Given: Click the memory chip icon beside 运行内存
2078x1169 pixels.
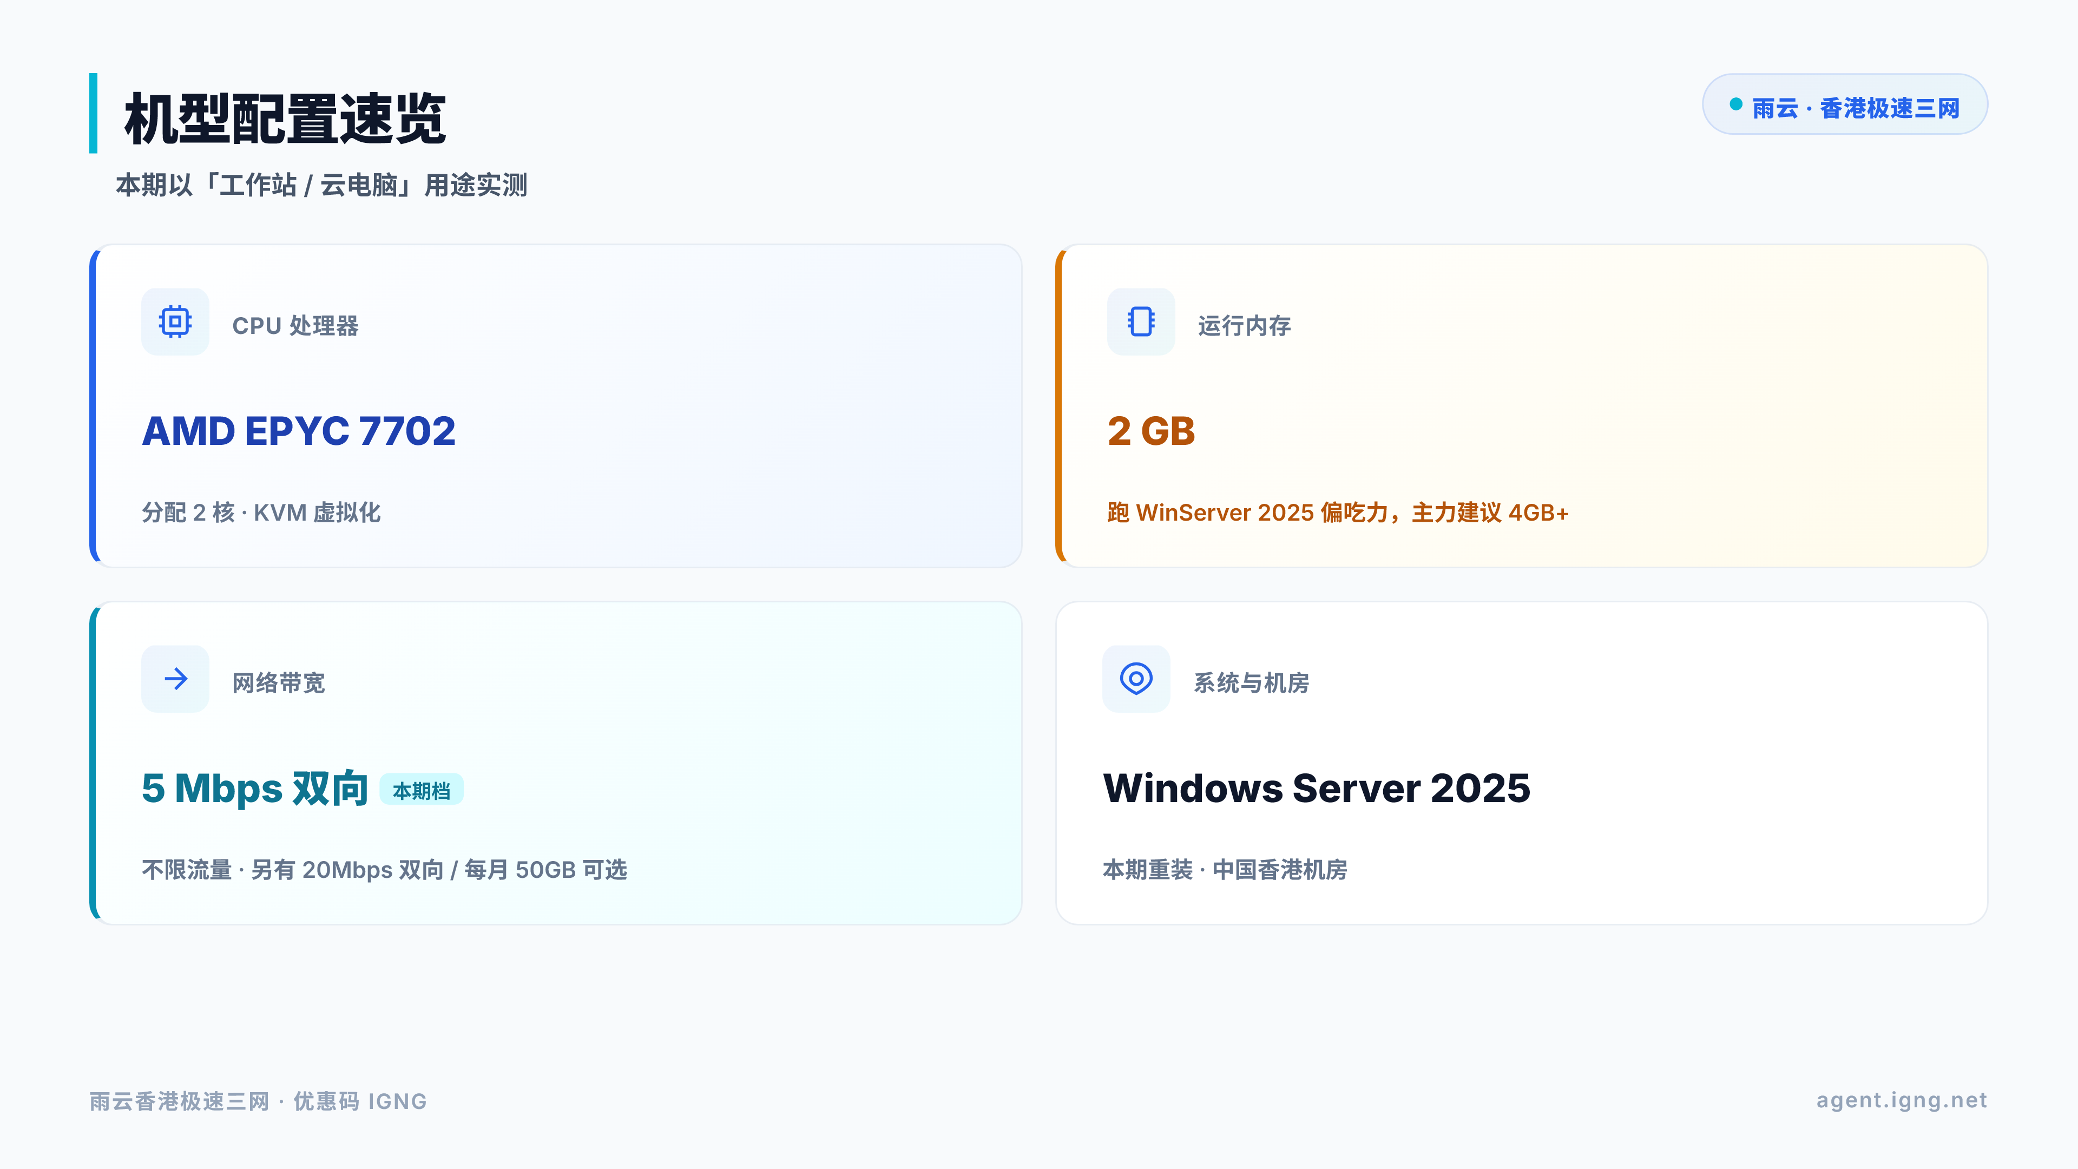Looking at the screenshot, I should point(1141,322).
